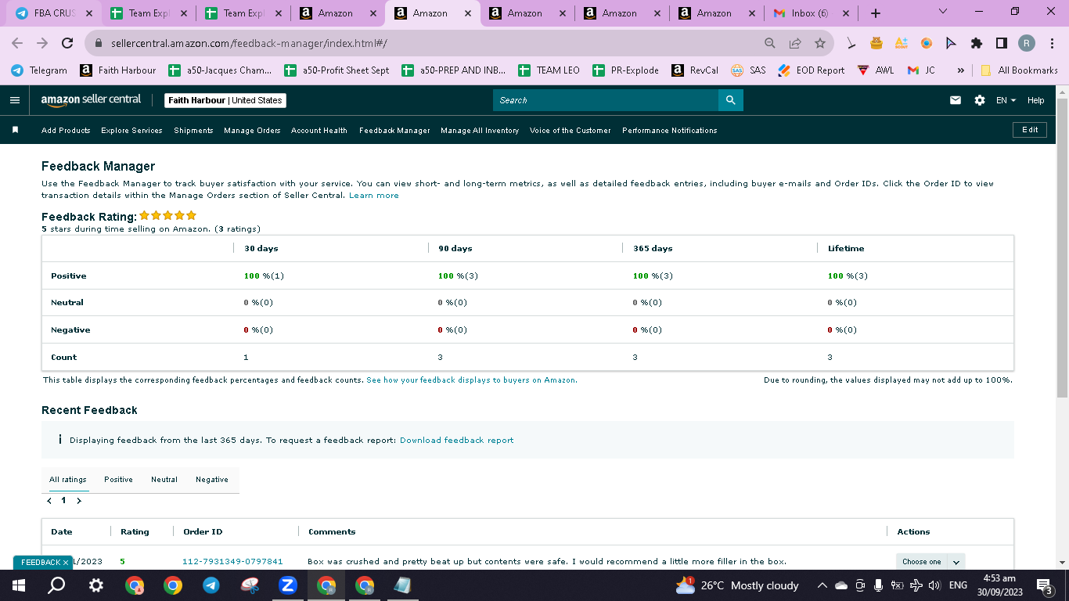Open the messages envelope icon
The image size is (1069, 601).
coord(956,100)
